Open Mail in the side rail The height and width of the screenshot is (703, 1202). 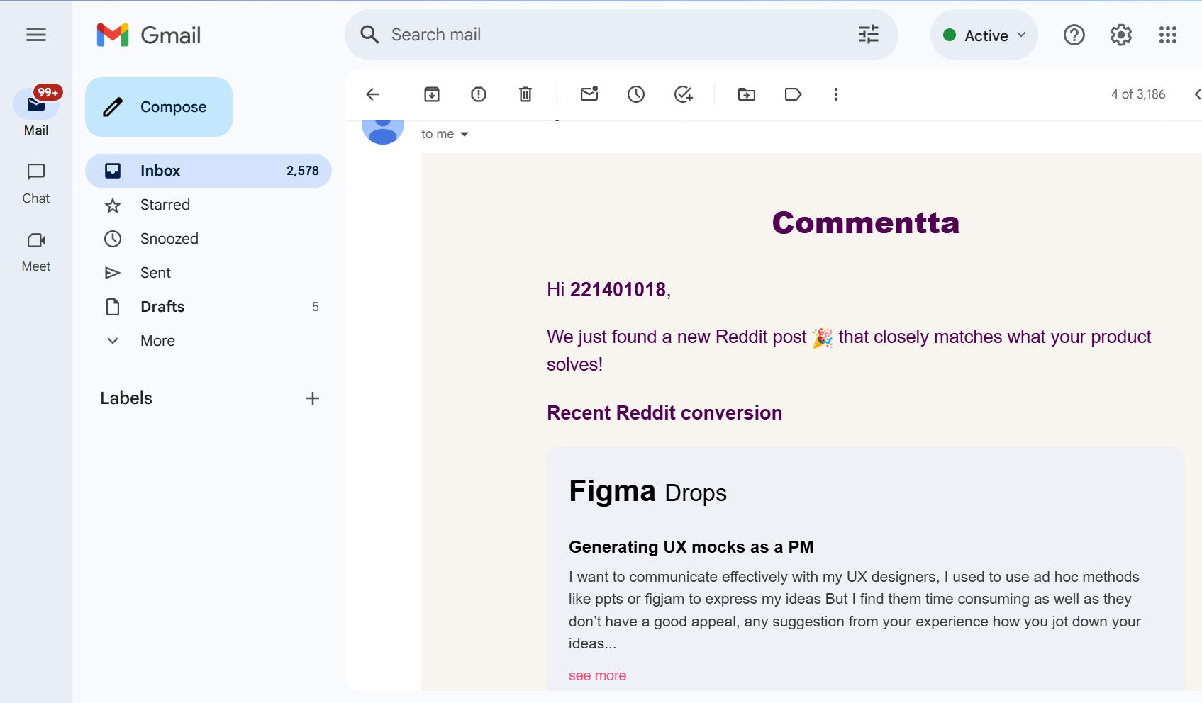[36, 112]
